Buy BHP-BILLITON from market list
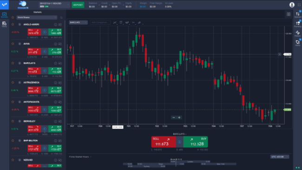Image resolution: width=302 pixels, height=170 pixels. pyautogui.click(x=55, y=148)
